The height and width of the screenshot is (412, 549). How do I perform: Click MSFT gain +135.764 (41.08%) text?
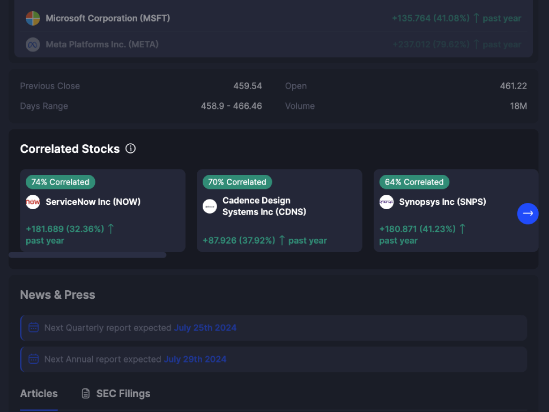point(431,18)
